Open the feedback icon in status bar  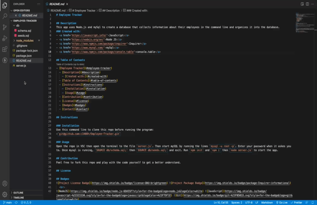tap(307, 203)
